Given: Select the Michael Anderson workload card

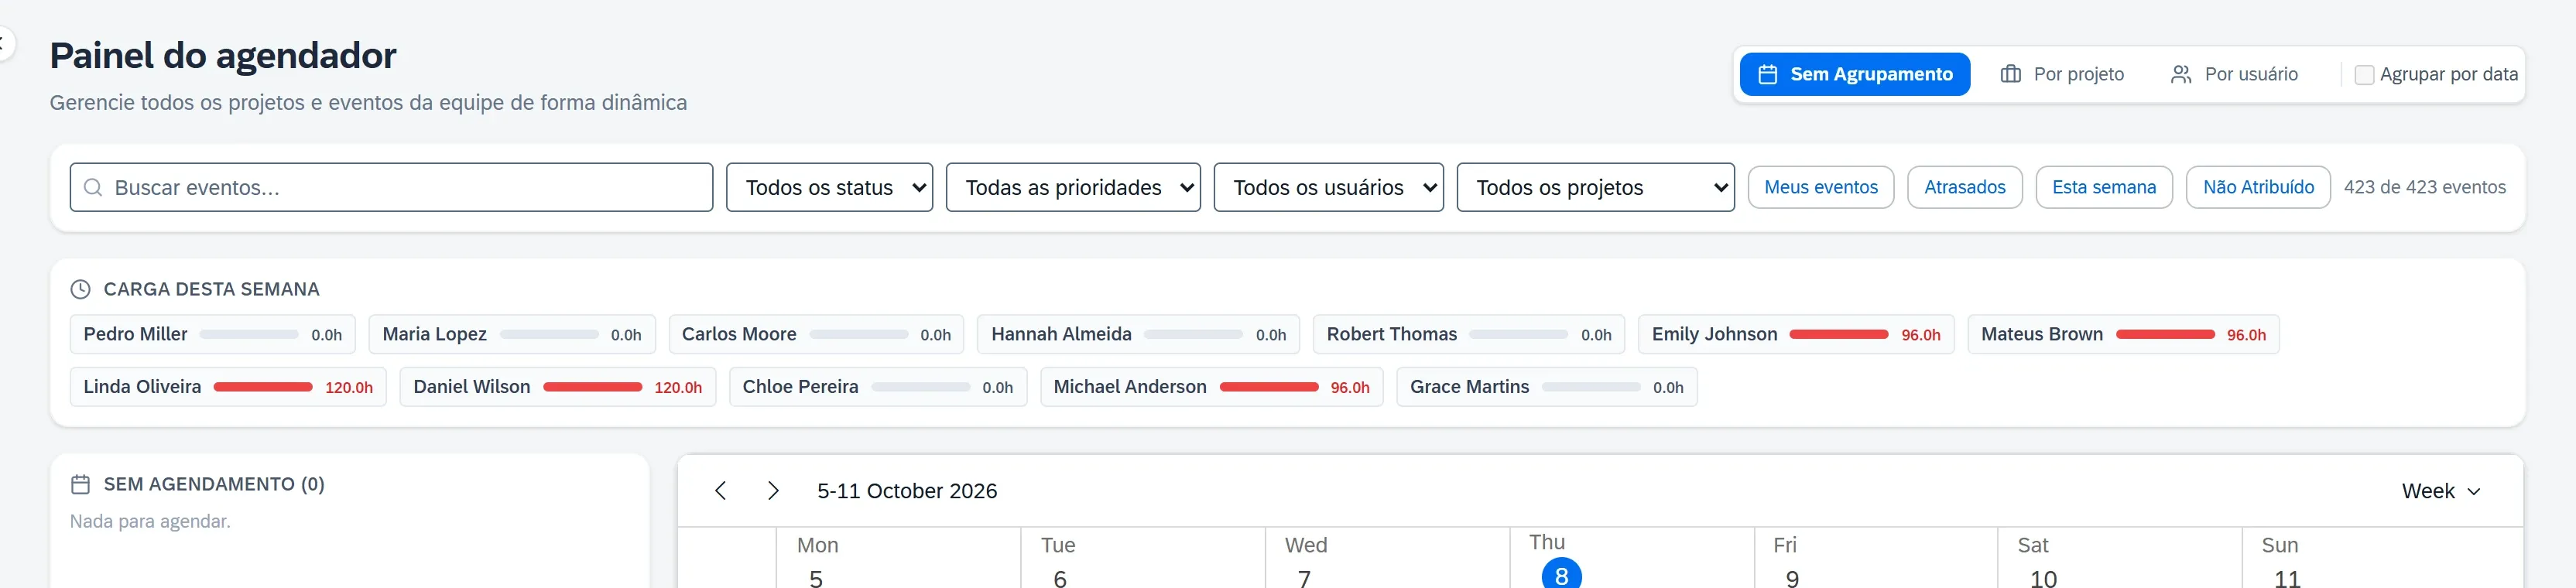Looking at the screenshot, I should (1212, 387).
